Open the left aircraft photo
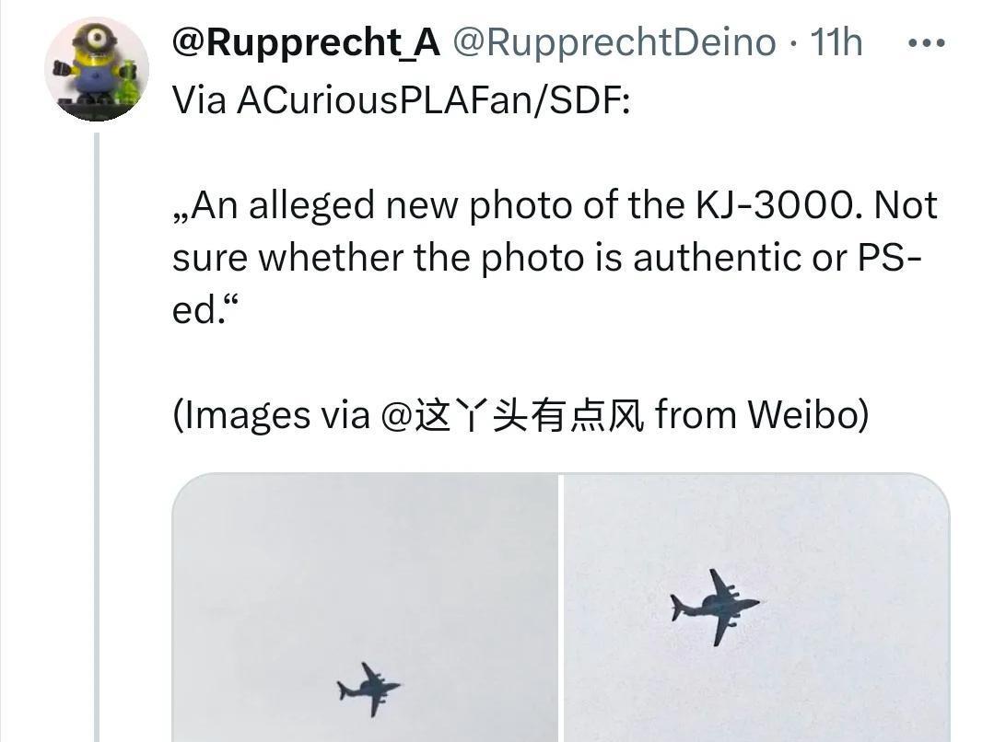Image resolution: width=994 pixels, height=742 pixels. tap(365, 608)
